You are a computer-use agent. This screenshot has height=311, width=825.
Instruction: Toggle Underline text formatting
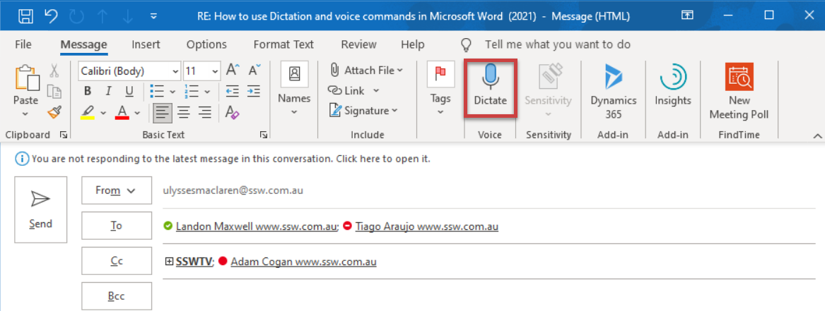click(129, 91)
